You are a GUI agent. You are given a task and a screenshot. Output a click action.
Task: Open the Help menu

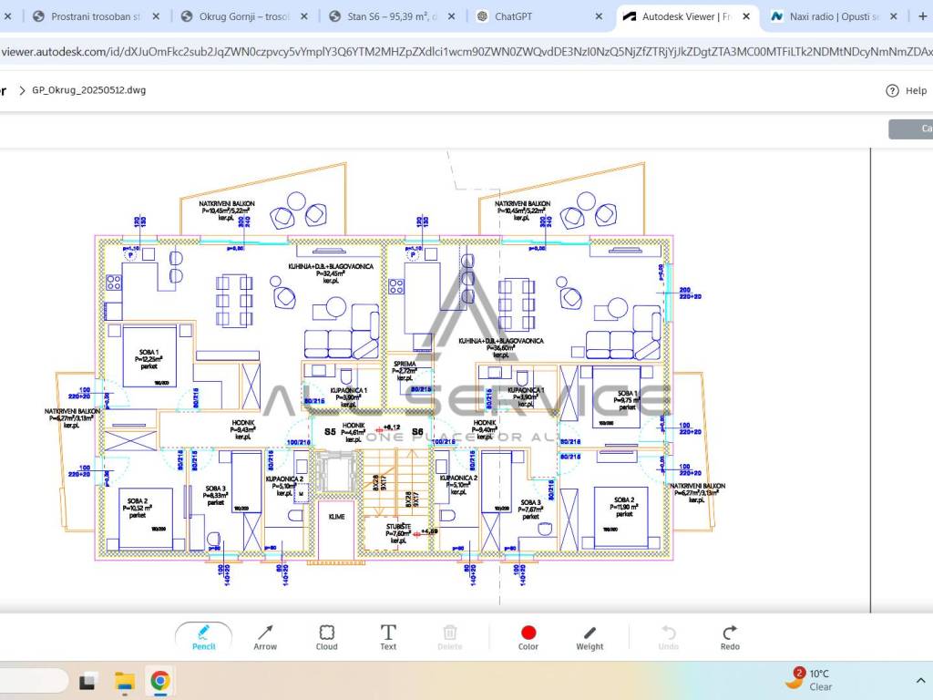[907, 90]
